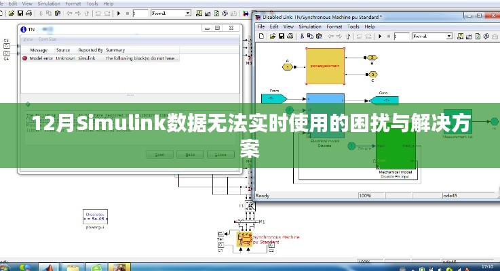Start simulation in main TN model toolbar
Image resolution: width=500 pixels, height=271 pixels.
pos(119,14)
